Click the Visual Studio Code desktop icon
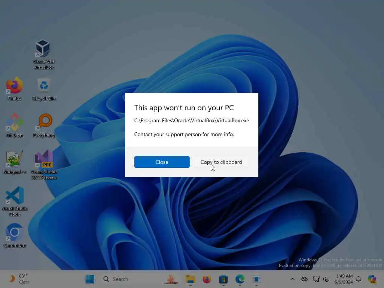 click(x=15, y=201)
